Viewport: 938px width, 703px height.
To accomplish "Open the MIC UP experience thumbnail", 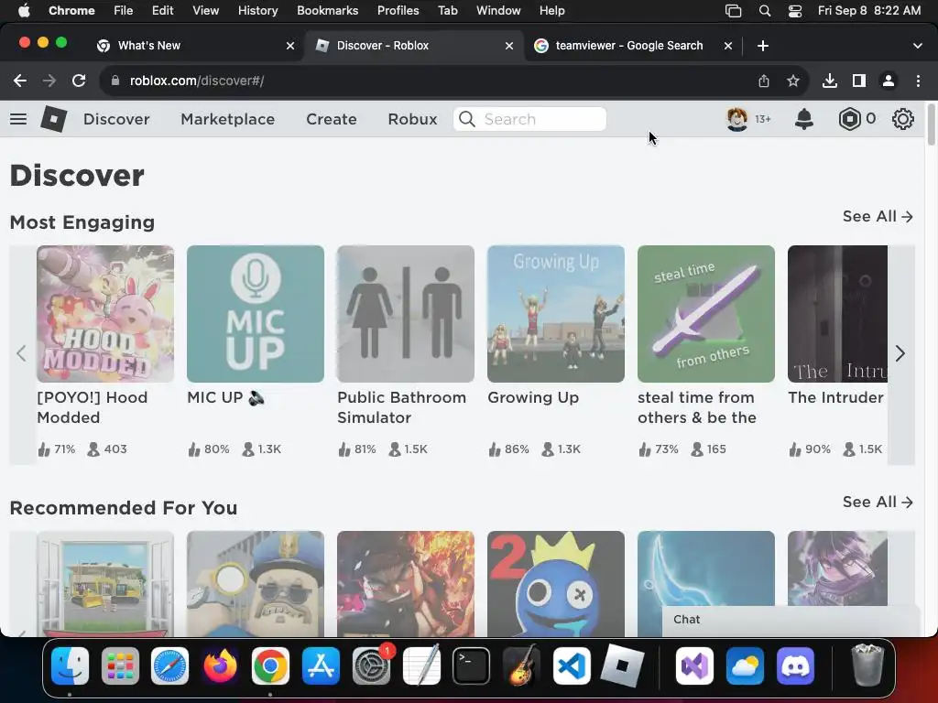I will pyautogui.click(x=256, y=314).
